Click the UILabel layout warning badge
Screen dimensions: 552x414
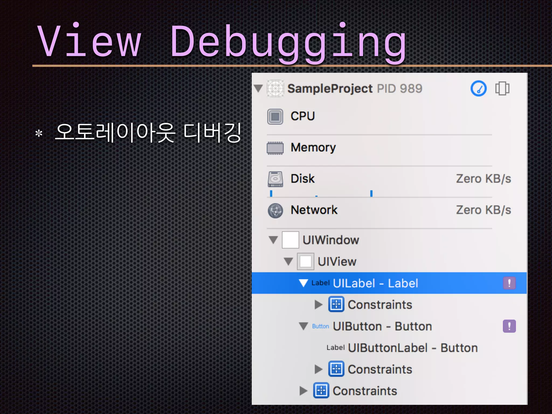point(509,283)
